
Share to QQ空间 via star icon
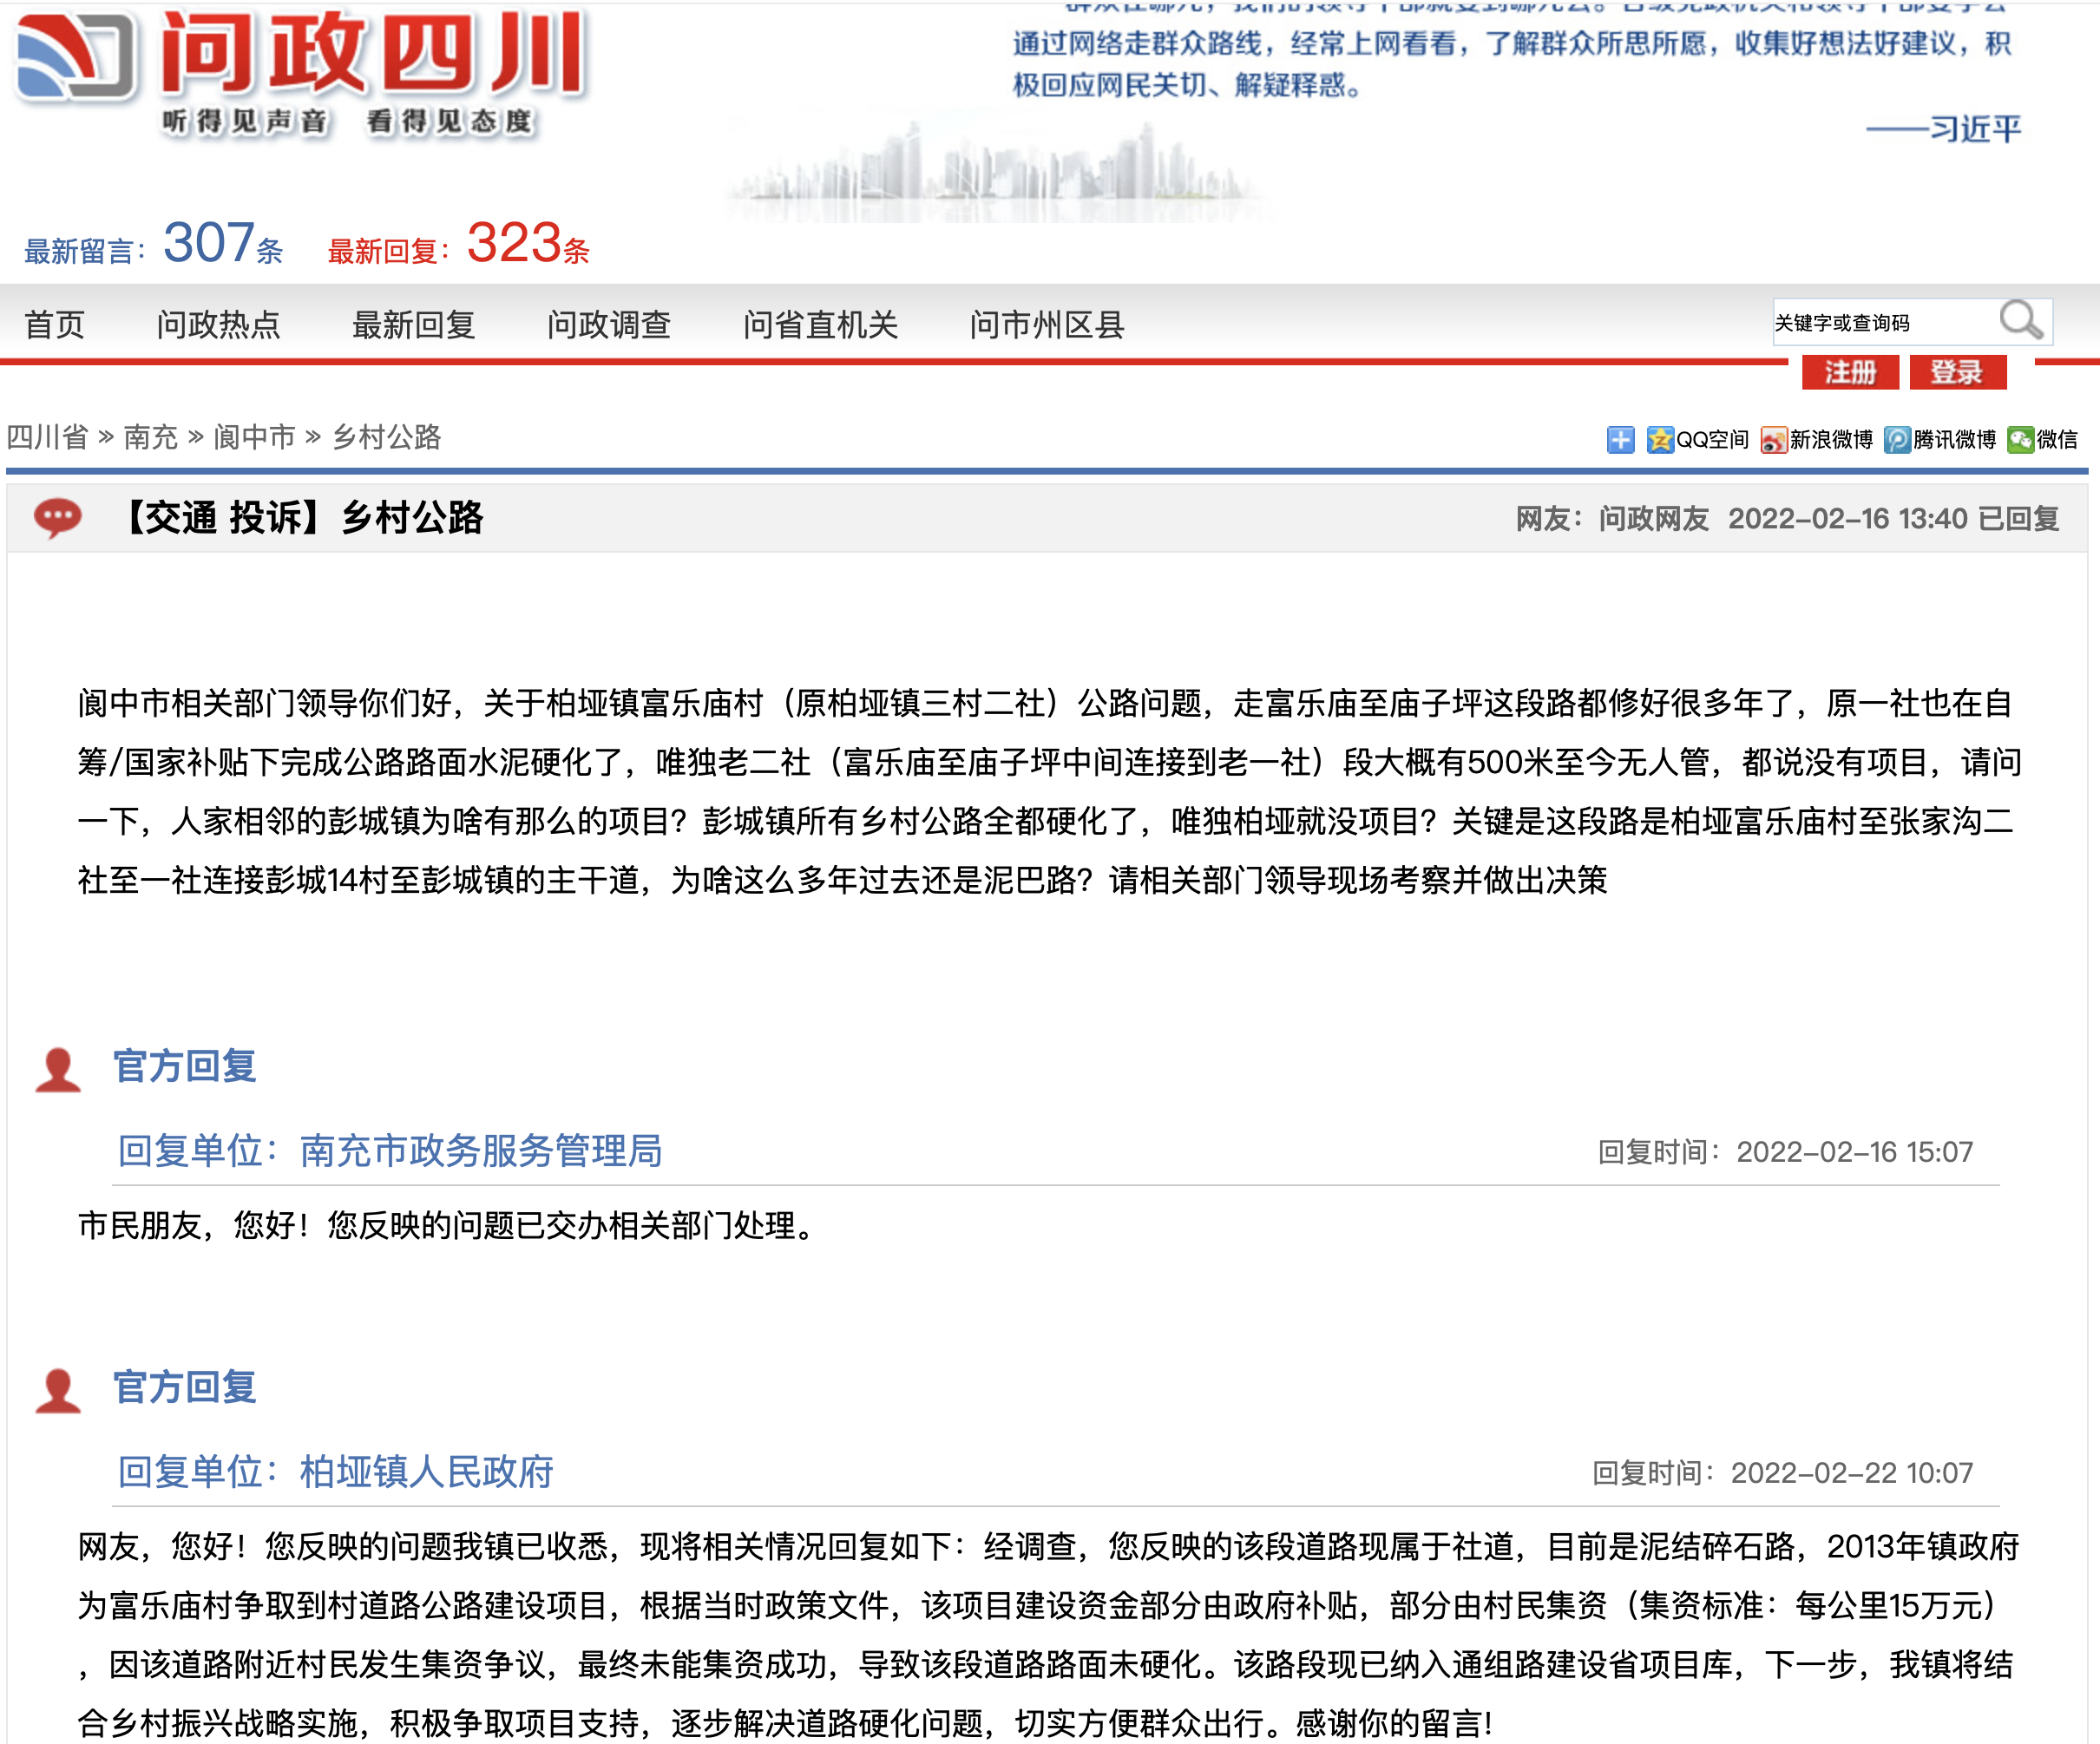click(x=1660, y=440)
